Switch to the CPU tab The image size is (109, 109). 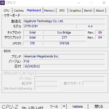click(7, 11)
